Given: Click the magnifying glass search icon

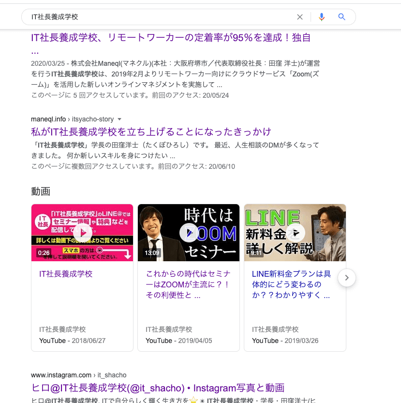Looking at the screenshot, I should coord(342,17).
